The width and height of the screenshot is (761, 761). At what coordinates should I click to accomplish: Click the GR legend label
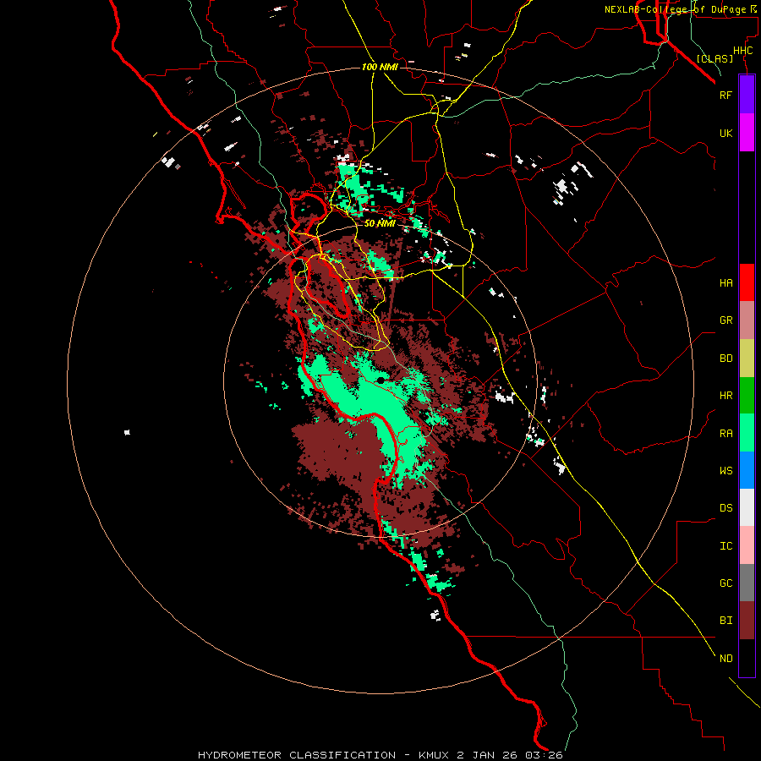(x=725, y=320)
